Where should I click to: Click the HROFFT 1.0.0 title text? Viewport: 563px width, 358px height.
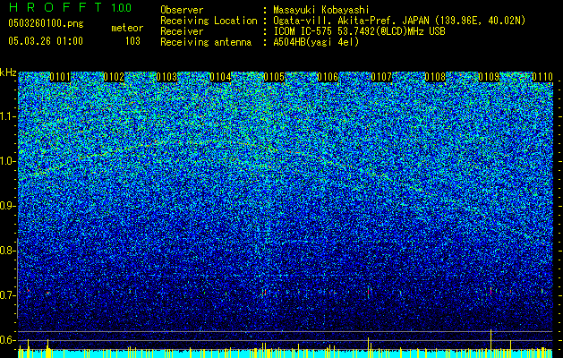71,7
